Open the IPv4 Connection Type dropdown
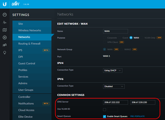 click(112, 70)
